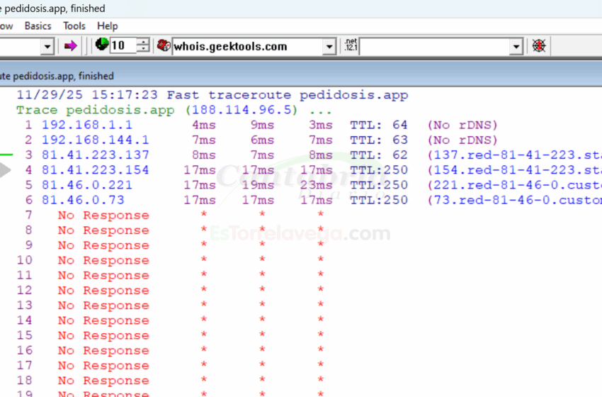Click the green line marker beside hop 3
This screenshot has width=602, height=397.
pos(6,154)
